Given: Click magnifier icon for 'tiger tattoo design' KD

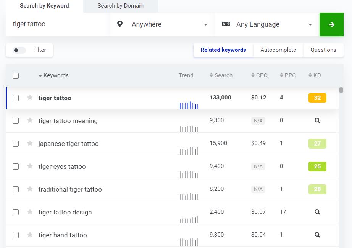Looking at the screenshot, I should [317, 212].
